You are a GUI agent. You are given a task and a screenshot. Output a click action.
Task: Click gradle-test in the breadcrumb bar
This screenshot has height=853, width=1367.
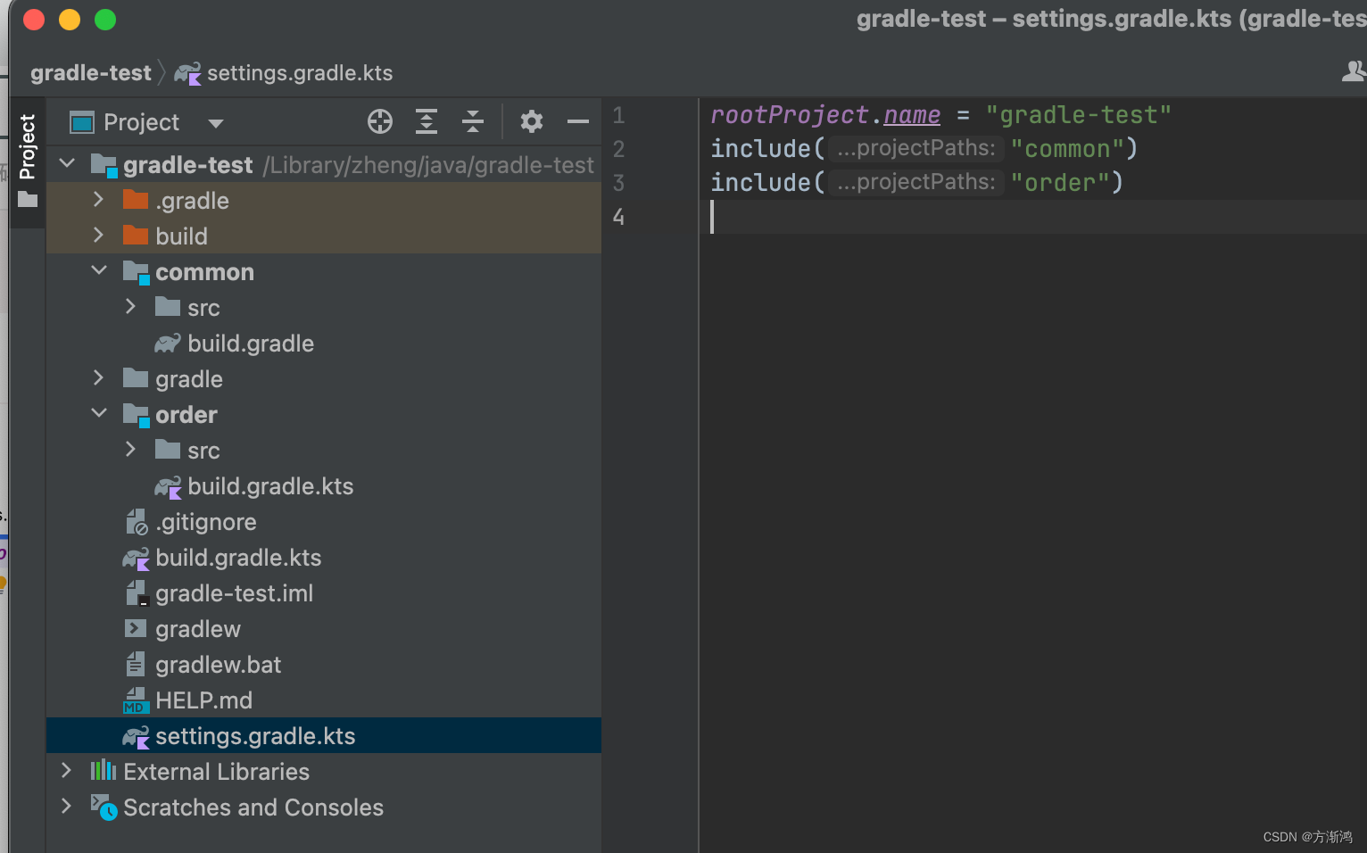[90, 72]
